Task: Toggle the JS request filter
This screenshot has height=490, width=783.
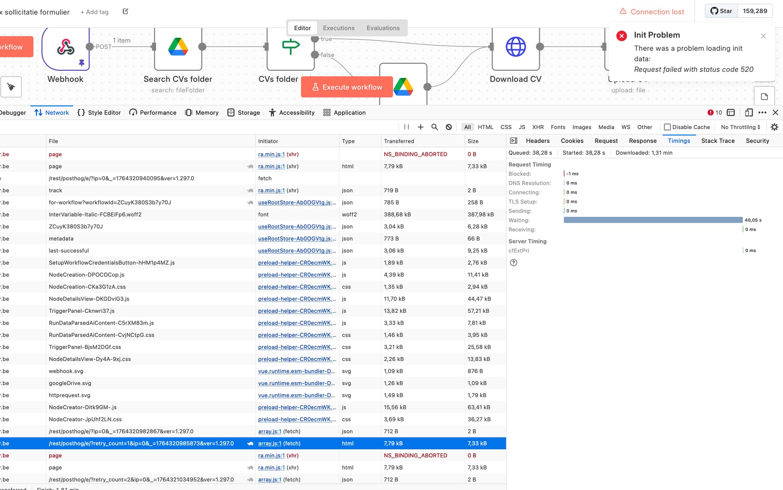Action: pos(522,127)
